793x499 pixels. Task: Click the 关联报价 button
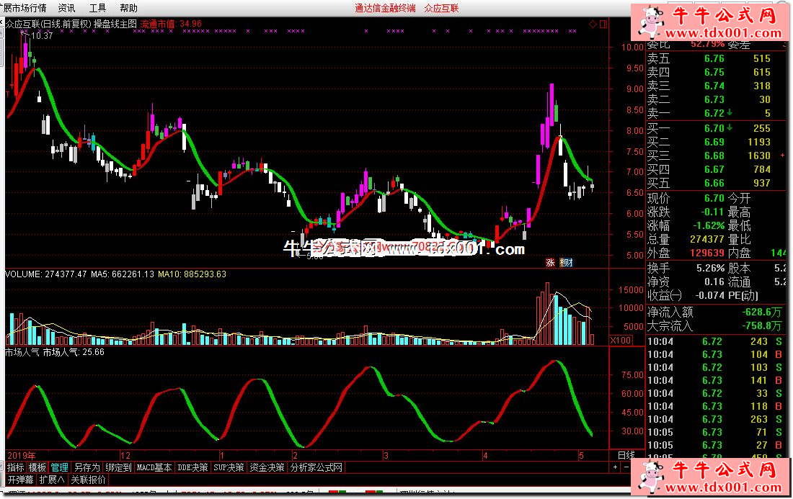click(89, 480)
